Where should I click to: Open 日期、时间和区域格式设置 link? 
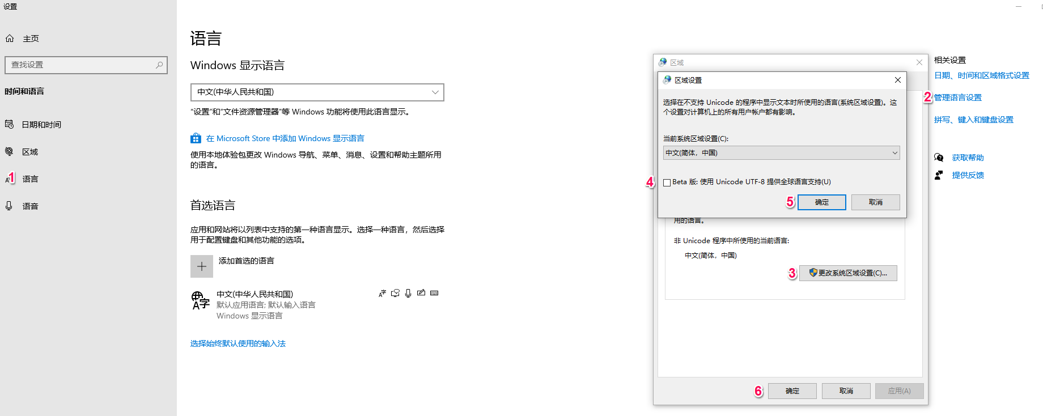click(x=982, y=75)
